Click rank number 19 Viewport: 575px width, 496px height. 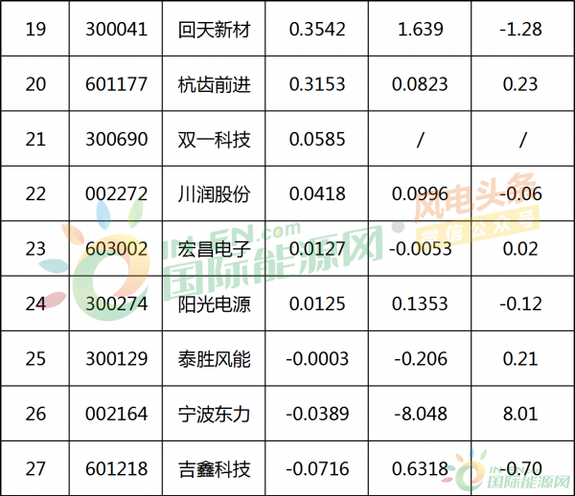coord(35,30)
